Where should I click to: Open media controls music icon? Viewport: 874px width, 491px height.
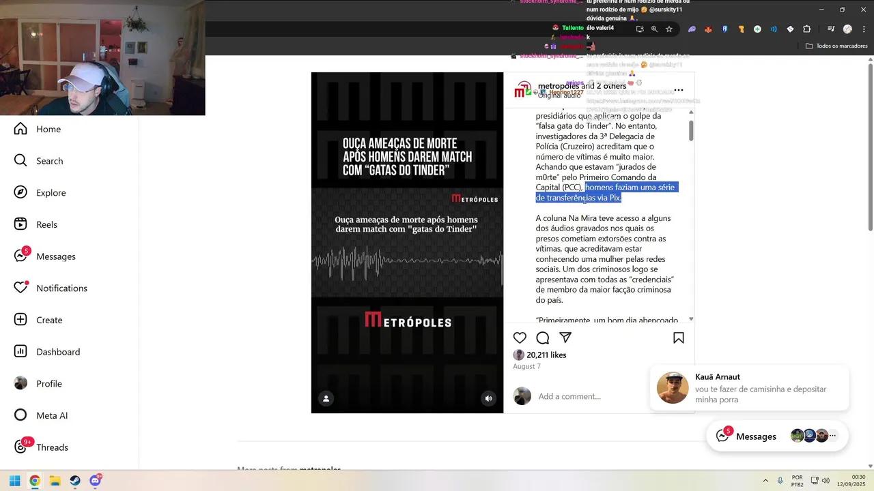click(x=831, y=29)
